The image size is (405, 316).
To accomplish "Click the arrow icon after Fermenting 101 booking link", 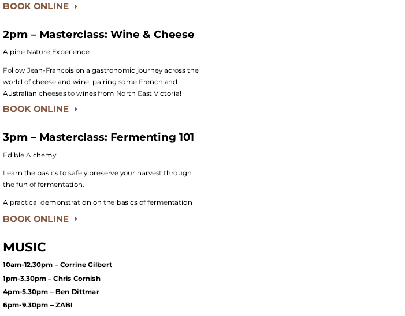I will (x=76, y=219).
